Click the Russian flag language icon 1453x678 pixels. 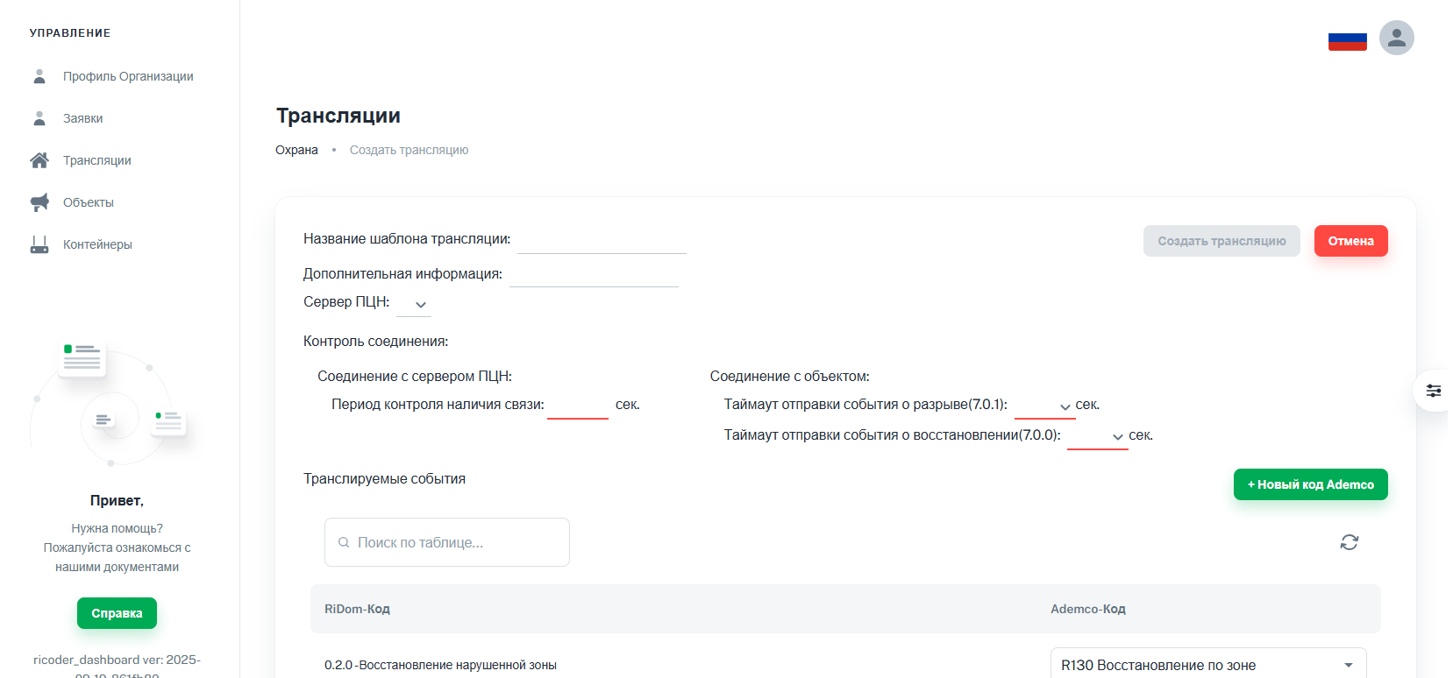point(1347,40)
